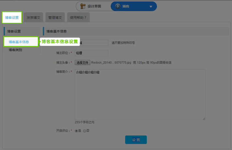Open the 发表博文 tab
Screen dimensions: 232x150
[33, 18]
